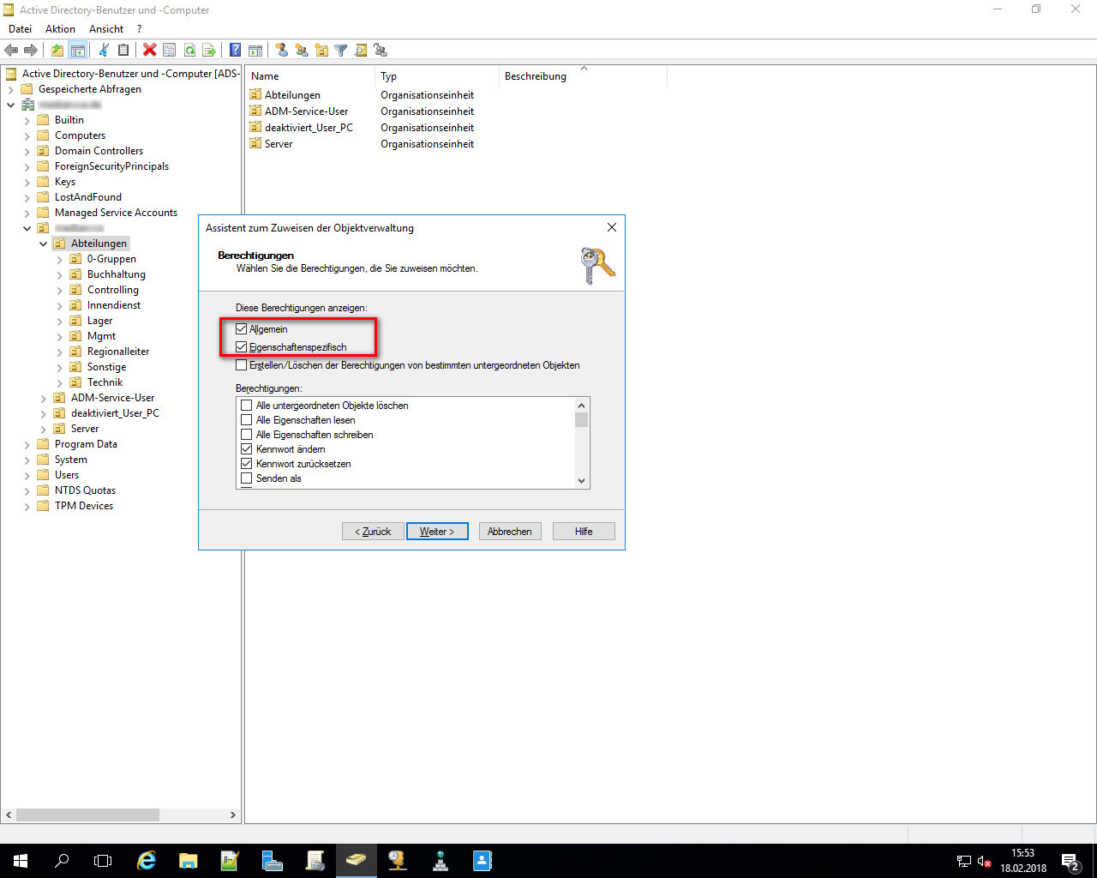
Task: Expand the Domain Controllers node
Action: [x=27, y=151]
